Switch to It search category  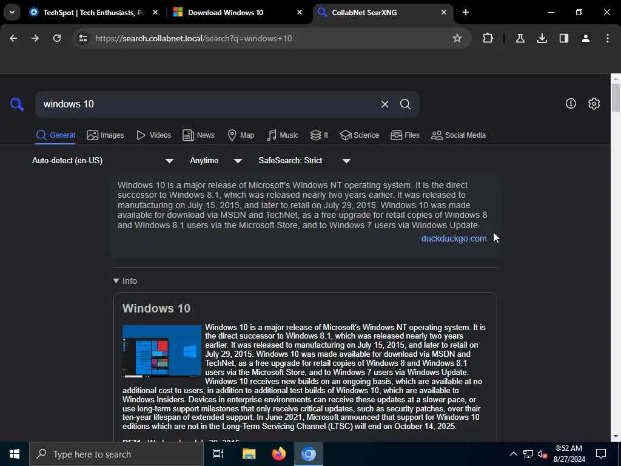pyautogui.click(x=319, y=135)
